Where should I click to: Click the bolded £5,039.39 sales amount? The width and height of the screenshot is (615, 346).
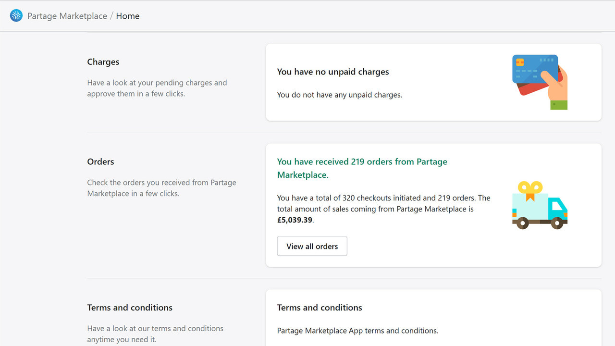click(x=295, y=220)
